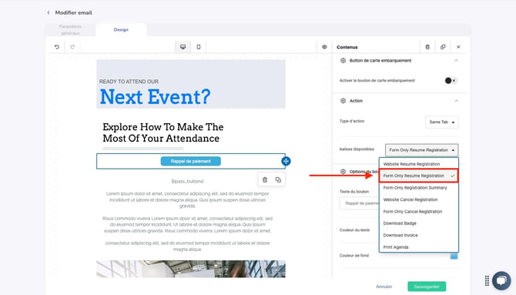Switch to mobile preview mode
The height and width of the screenshot is (295, 516).
(199, 47)
